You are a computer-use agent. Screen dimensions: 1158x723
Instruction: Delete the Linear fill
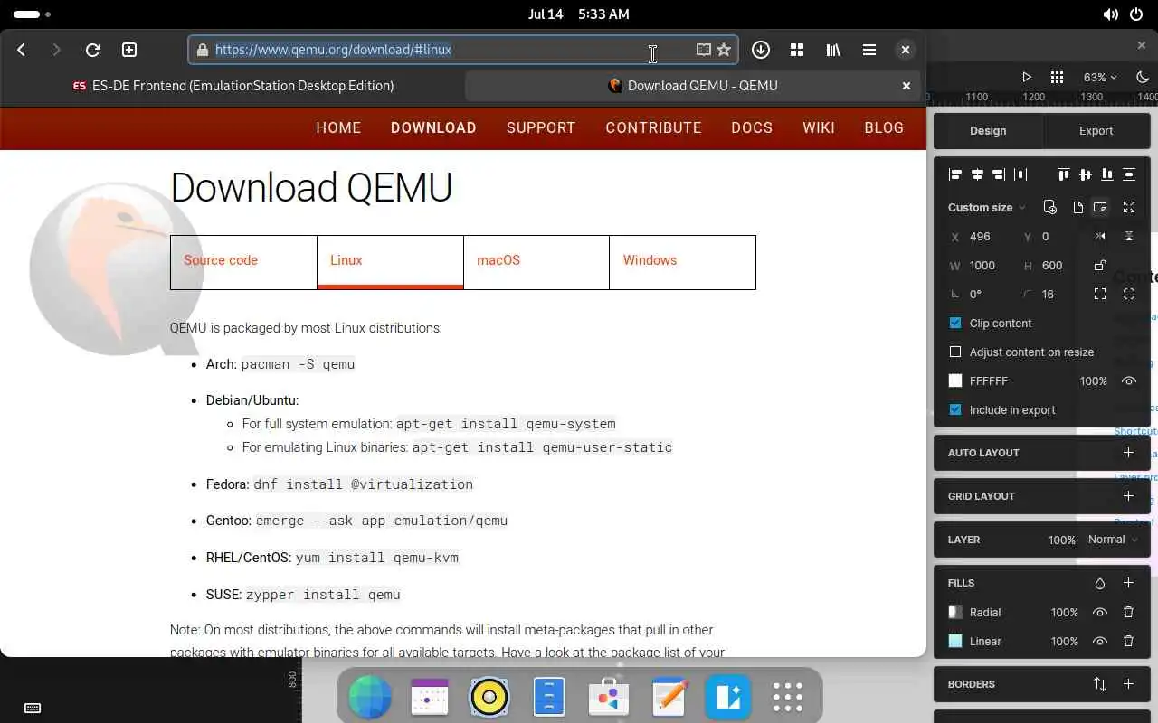(1128, 641)
